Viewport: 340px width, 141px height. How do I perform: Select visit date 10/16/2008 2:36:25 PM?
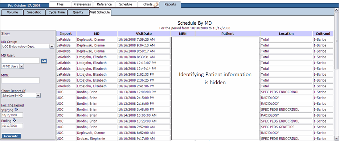(x=144, y=80)
